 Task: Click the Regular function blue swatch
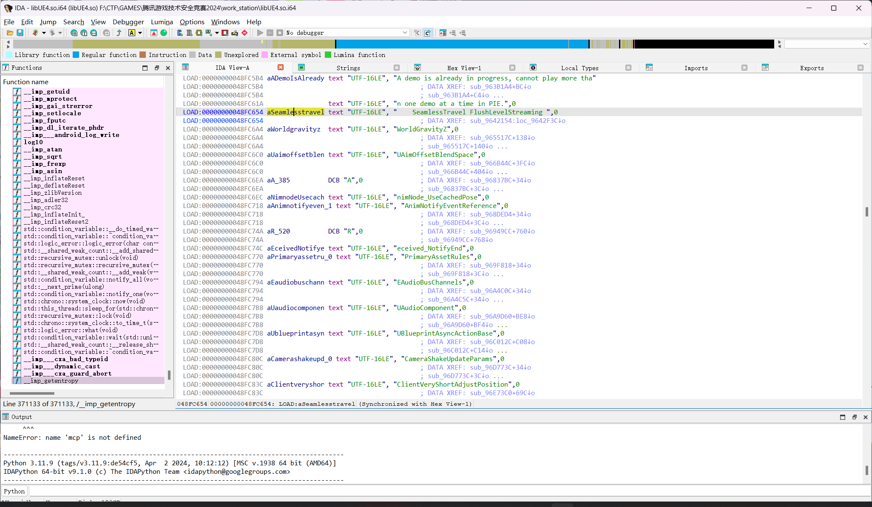76,54
